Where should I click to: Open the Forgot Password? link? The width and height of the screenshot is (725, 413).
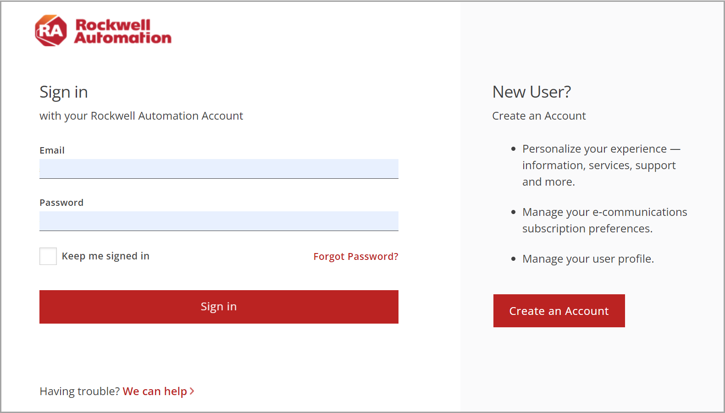click(355, 257)
